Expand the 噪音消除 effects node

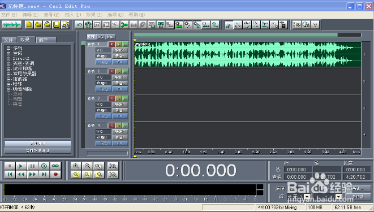click(8, 89)
